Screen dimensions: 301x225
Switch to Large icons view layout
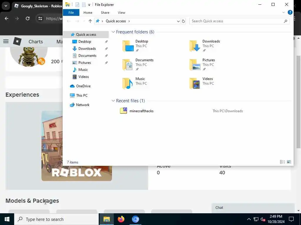[289, 162]
